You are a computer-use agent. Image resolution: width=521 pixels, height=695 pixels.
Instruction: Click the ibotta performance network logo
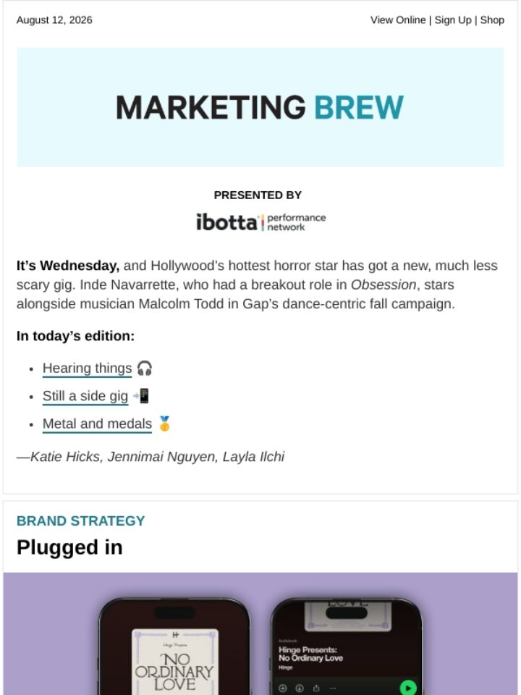pyautogui.click(x=260, y=222)
